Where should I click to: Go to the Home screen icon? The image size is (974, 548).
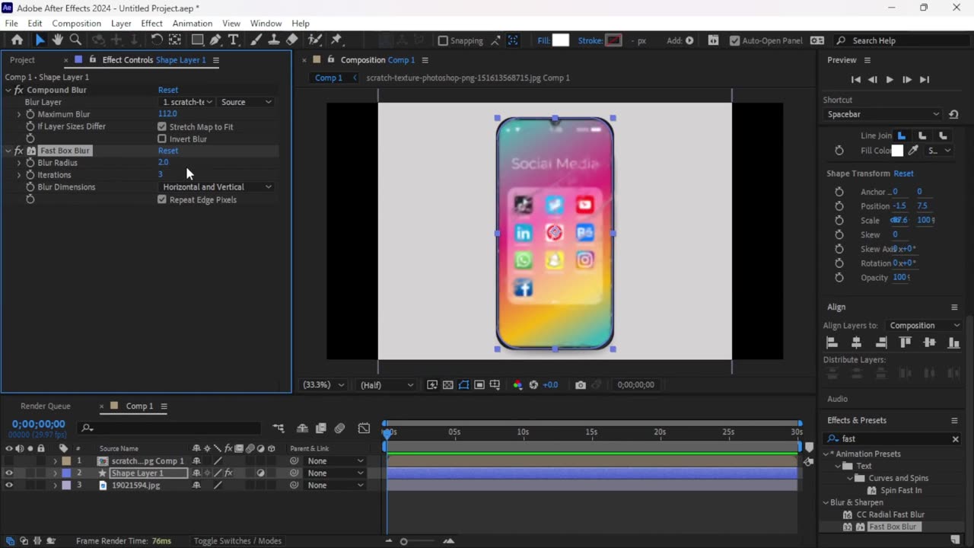(17, 40)
